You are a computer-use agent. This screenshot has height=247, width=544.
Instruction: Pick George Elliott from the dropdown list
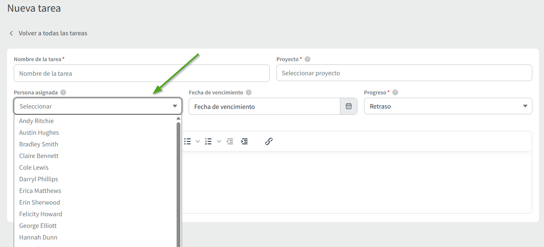point(38,226)
